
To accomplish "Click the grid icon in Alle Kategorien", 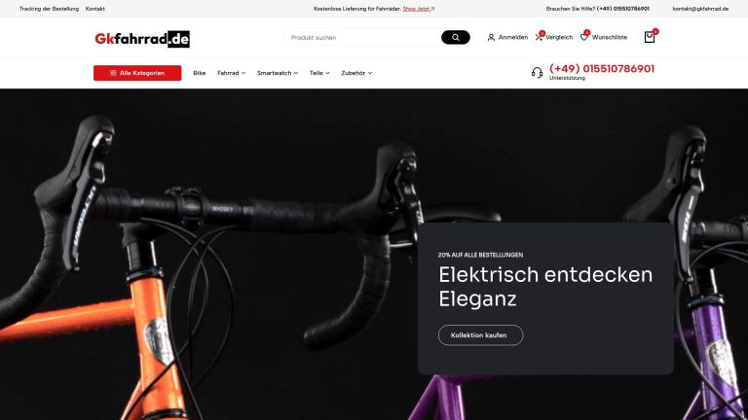I will (x=113, y=73).
